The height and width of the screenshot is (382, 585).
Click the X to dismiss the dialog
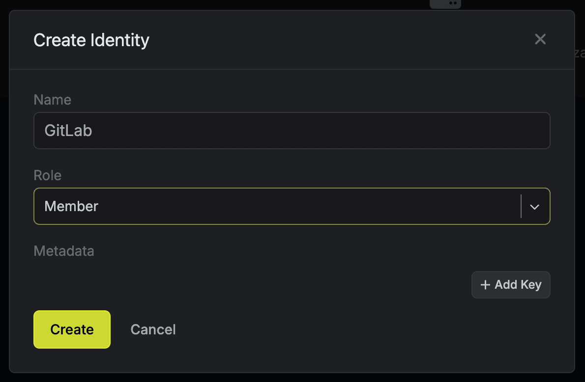[540, 39]
